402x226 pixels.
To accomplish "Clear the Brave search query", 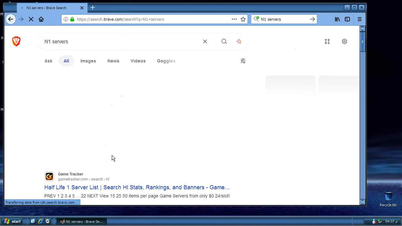I will coord(205,41).
